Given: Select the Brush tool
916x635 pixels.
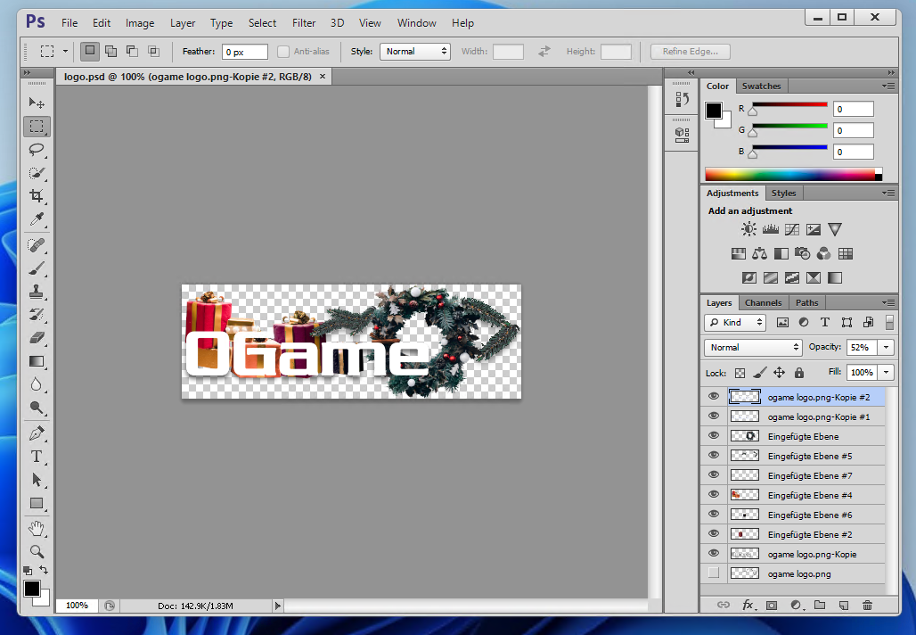Looking at the screenshot, I should [37, 268].
